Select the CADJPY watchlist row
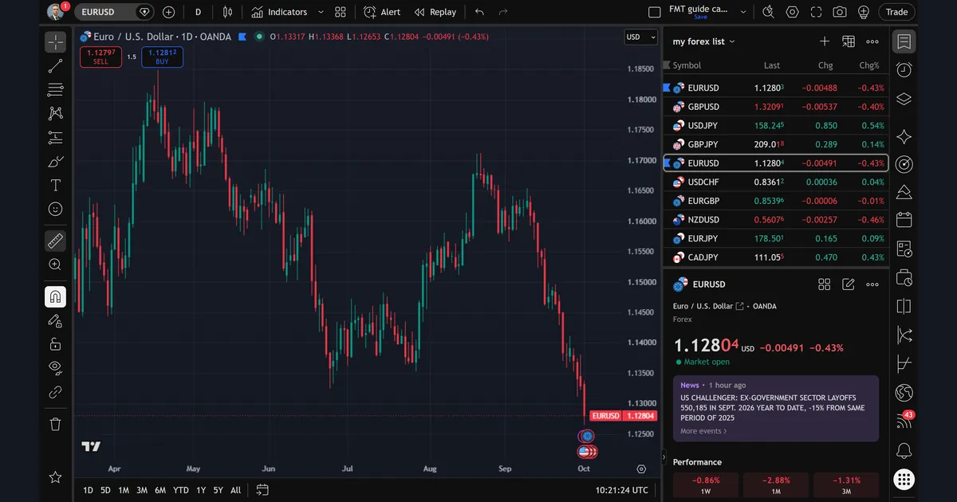The width and height of the screenshot is (957, 502). click(x=776, y=257)
